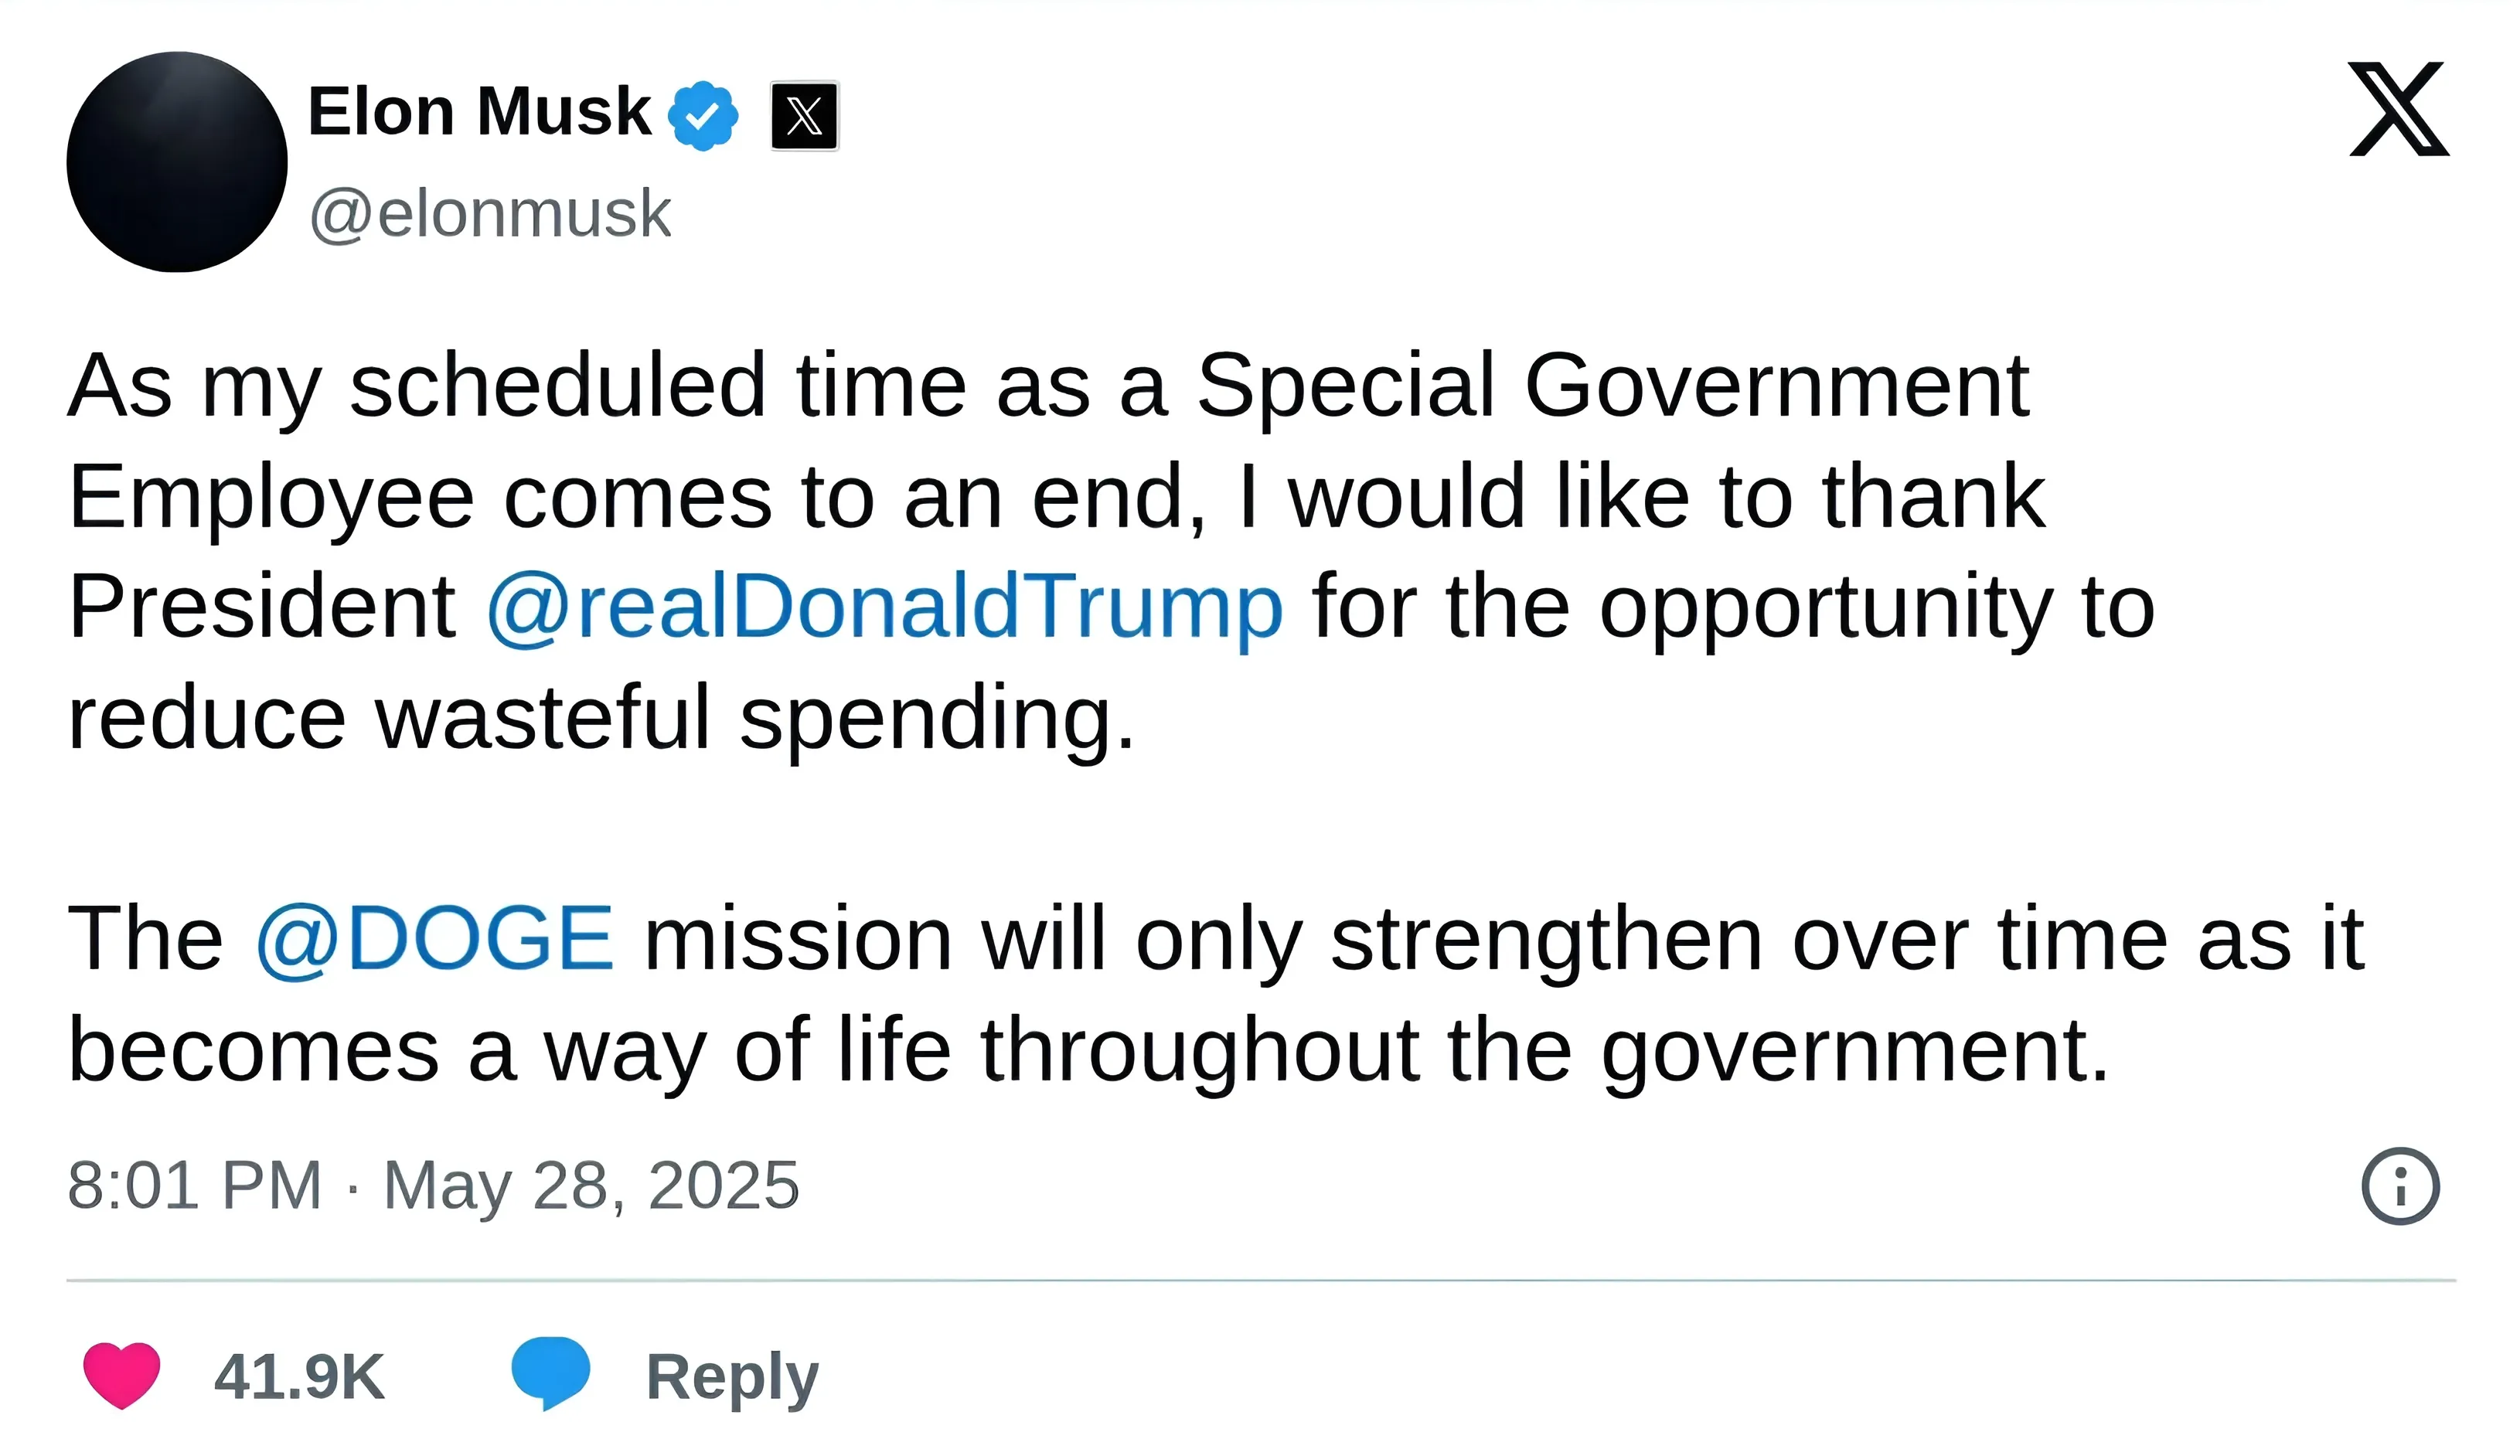Screen dimensions: 2520x1456
Task: Open the @DOGE mention link
Action: tap(434, 938)
